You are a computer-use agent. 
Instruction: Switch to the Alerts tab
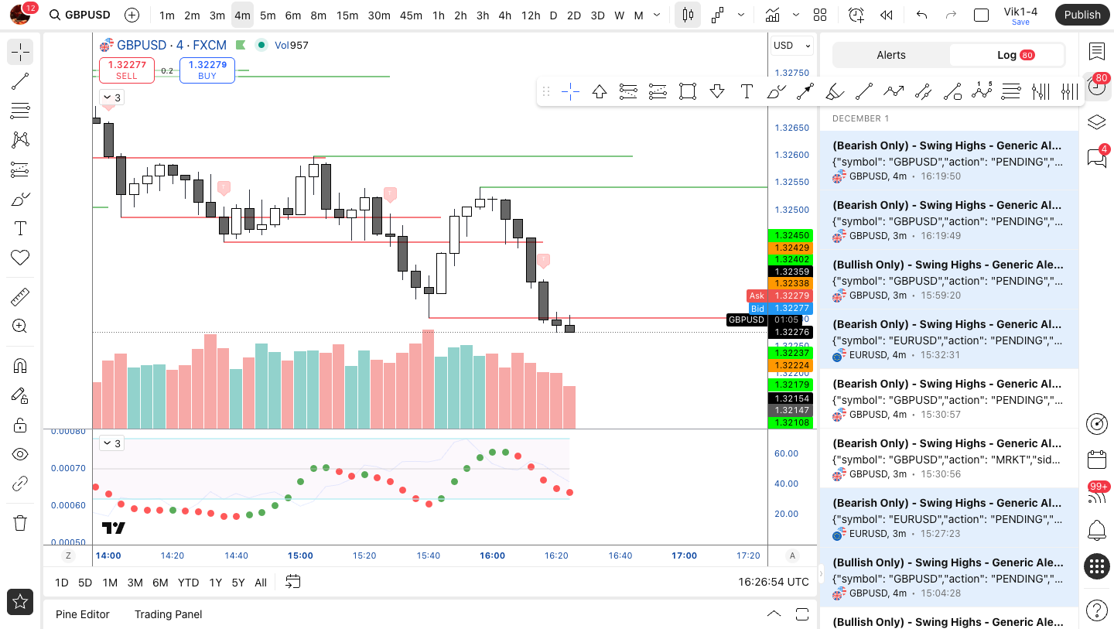891,55
